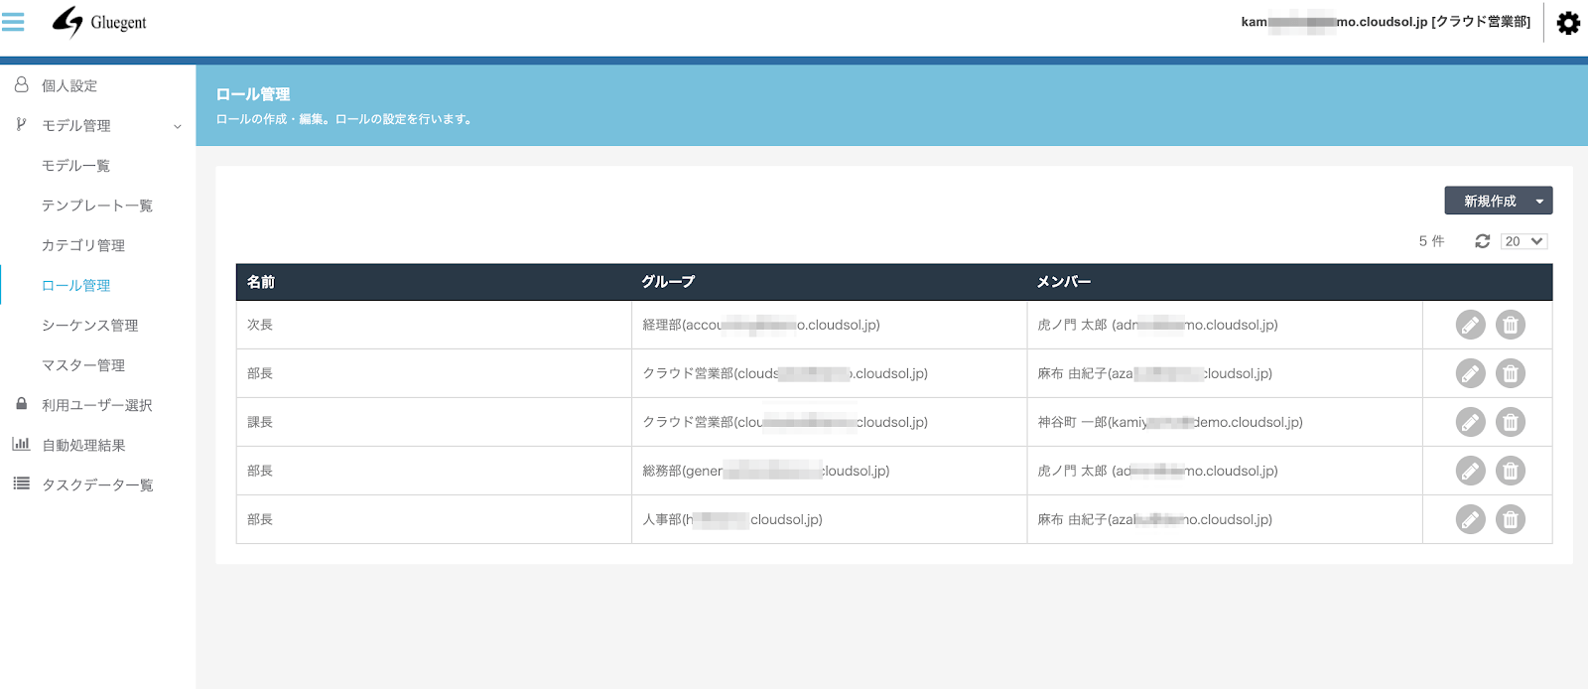
Task: Edit the 課長 role row
Action: point(1471,422)
